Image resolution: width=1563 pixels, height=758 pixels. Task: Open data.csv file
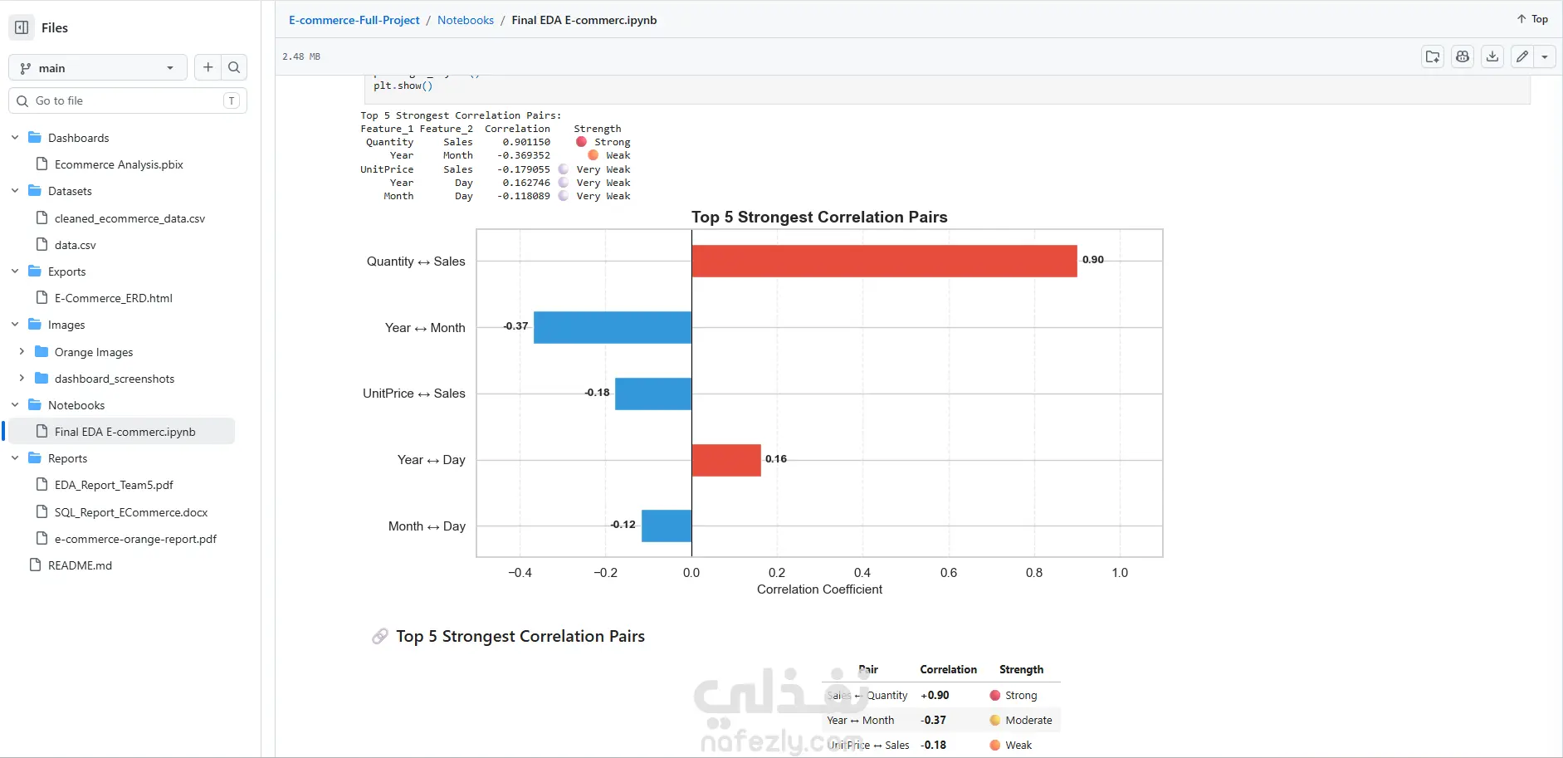[x=76, y=245]
